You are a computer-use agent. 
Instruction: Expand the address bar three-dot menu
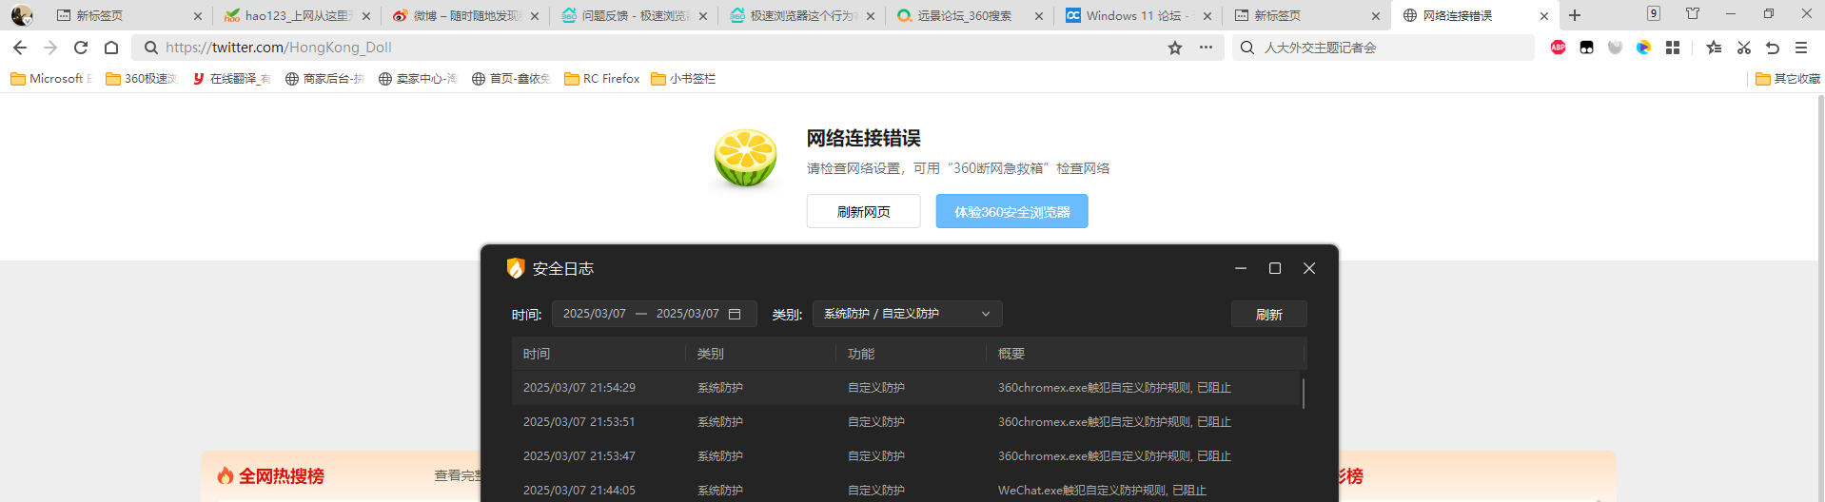[x=1206, y=48]
